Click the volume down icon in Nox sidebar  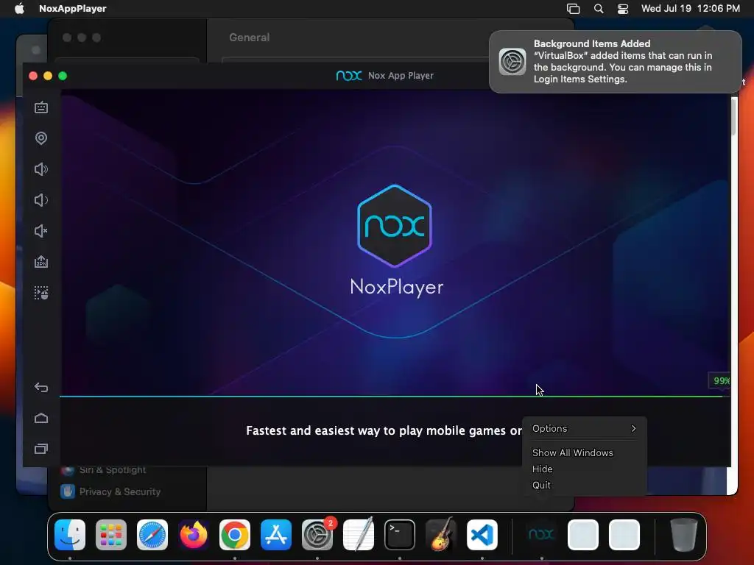point(41,200)
